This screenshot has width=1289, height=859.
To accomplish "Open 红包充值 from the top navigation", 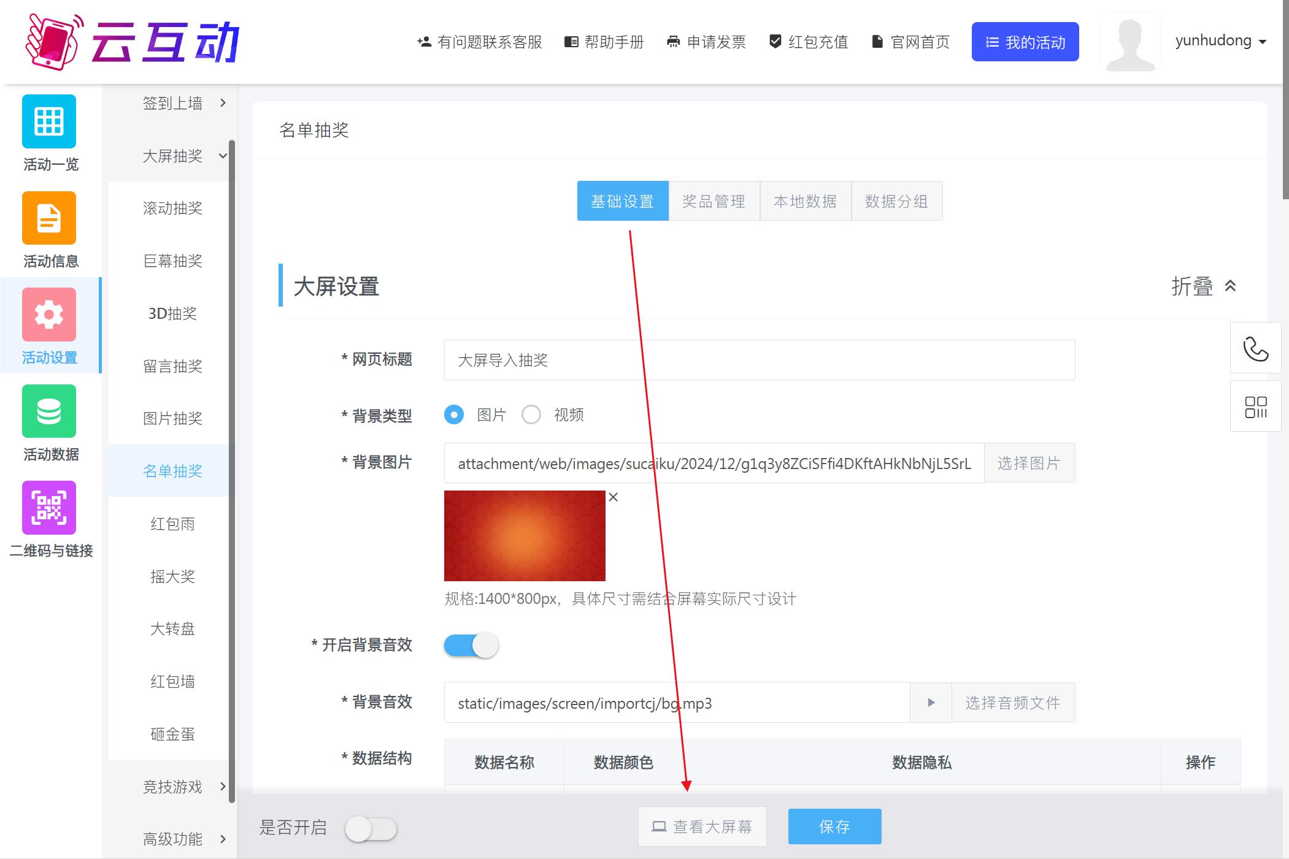I will [x=809, y=42].
